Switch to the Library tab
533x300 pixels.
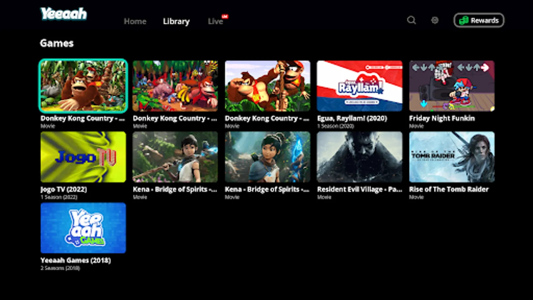click(176, 22)
